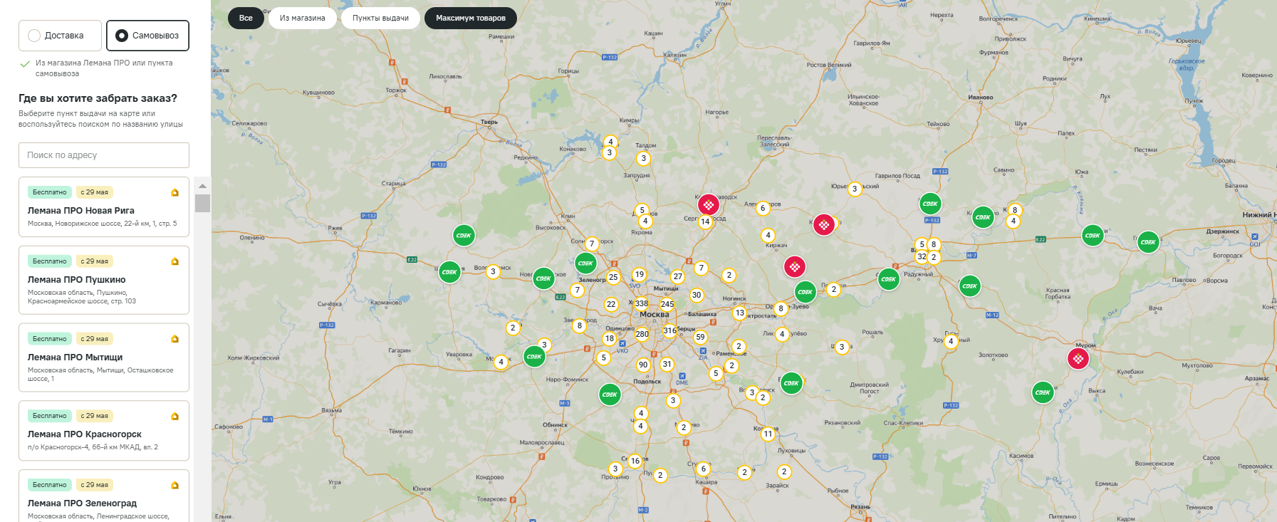Screen dimensions: 1277x522
Task: Click store icon on Зеленоград card
Action: click(x=174, y=485)
